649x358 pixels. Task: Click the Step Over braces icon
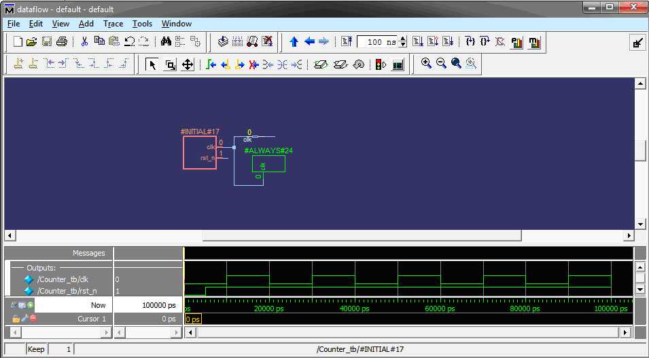pyautogui.click(x=485, y=41)
